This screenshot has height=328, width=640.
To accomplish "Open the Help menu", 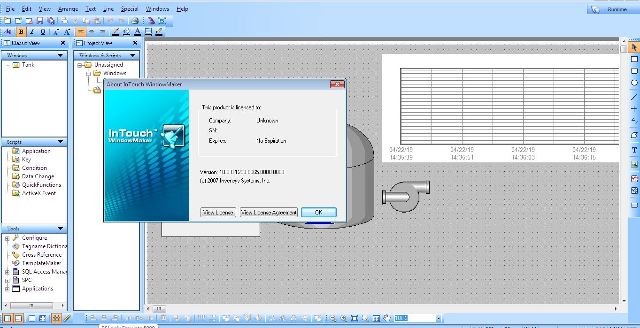I will click(x=182, y=9).
